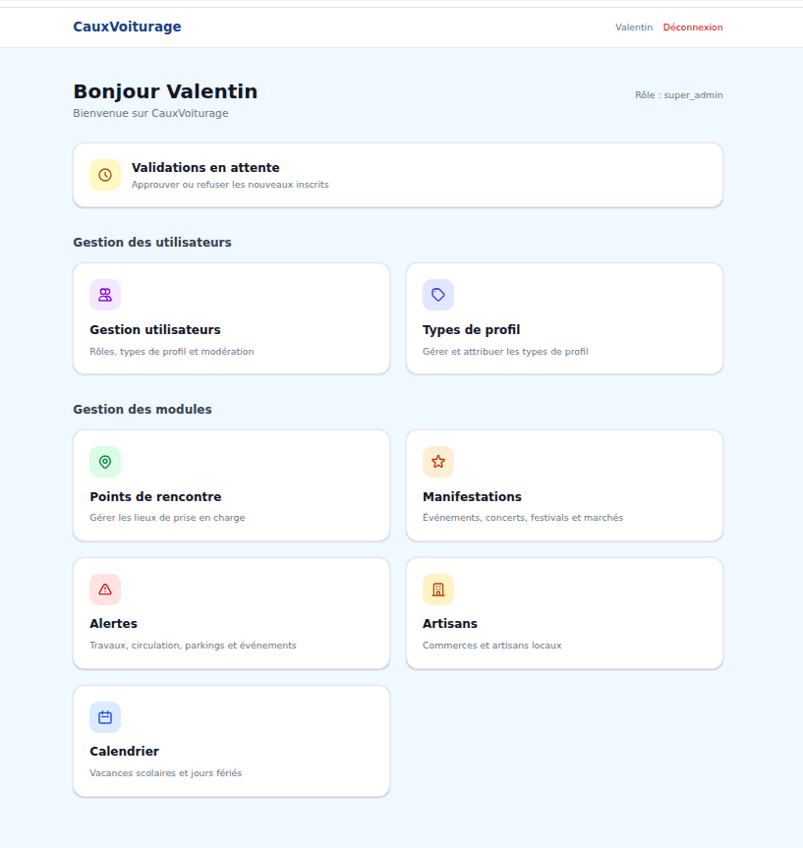Click 'Travaux, circulation, parkings et événements' text
Viewport: 803px width, 848px height.
point(194,646)
